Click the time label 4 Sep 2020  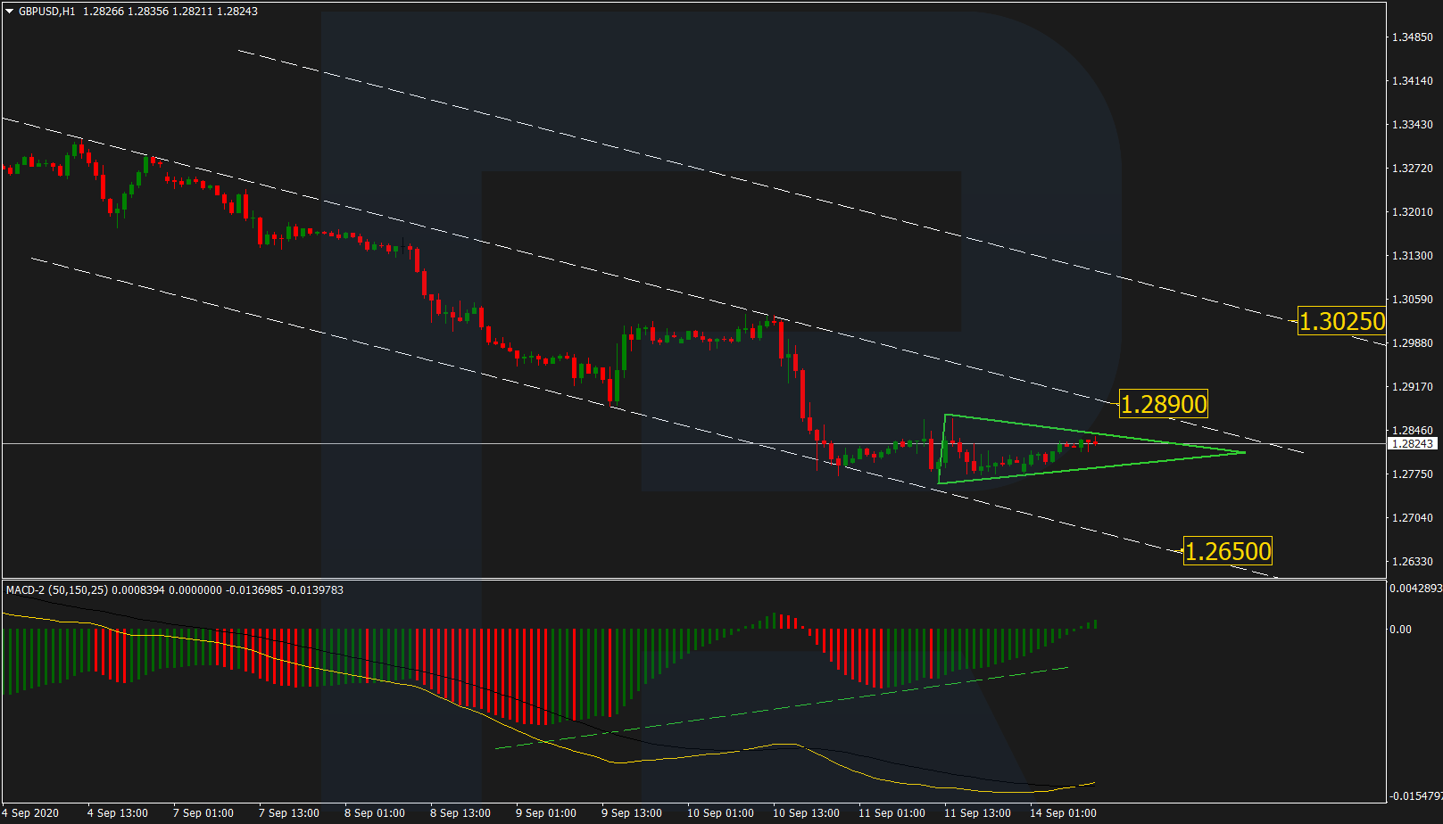coord(30,813)
